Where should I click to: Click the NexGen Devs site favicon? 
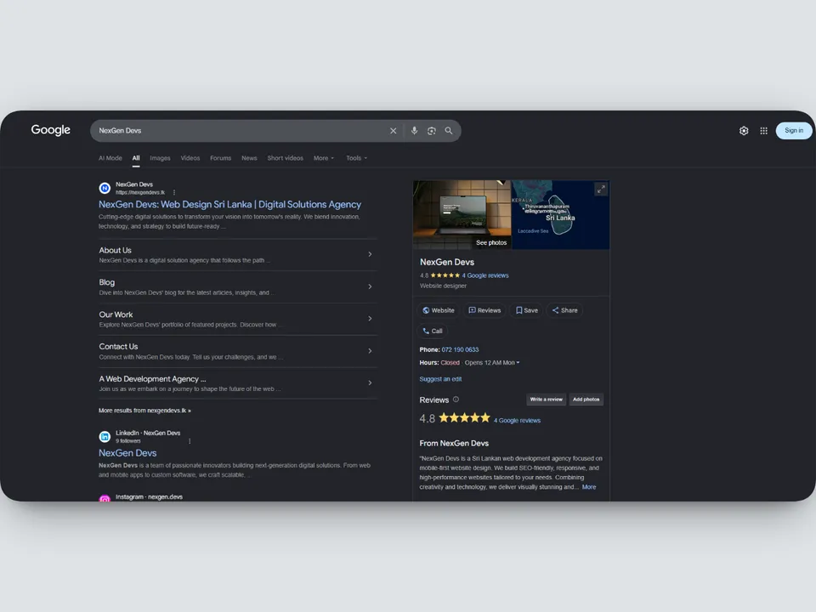105,188
